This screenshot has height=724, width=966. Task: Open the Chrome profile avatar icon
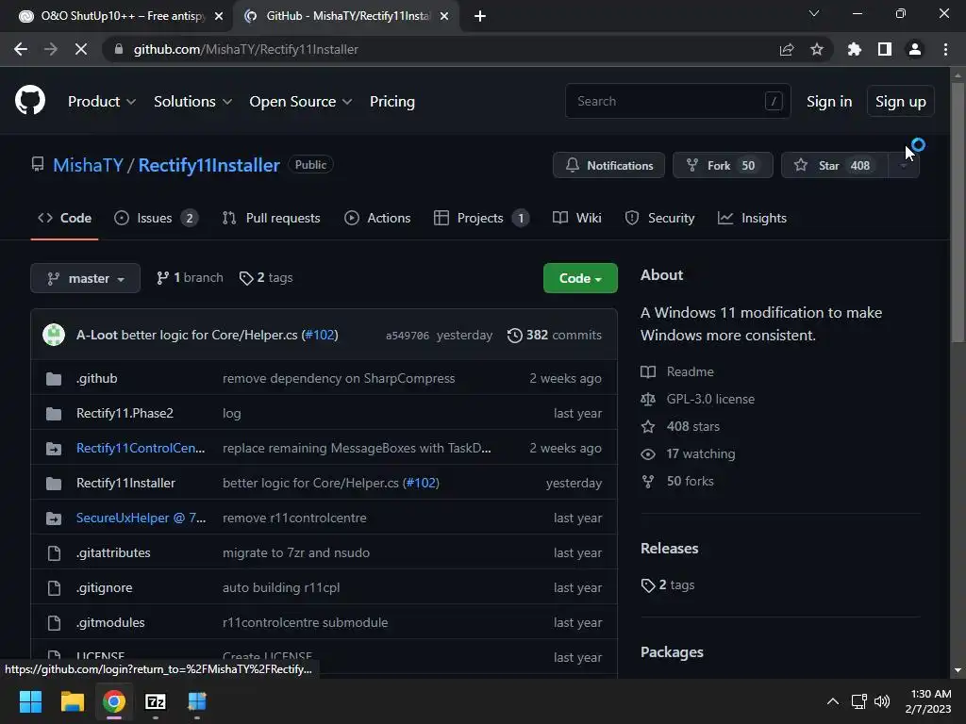[915, 49]
